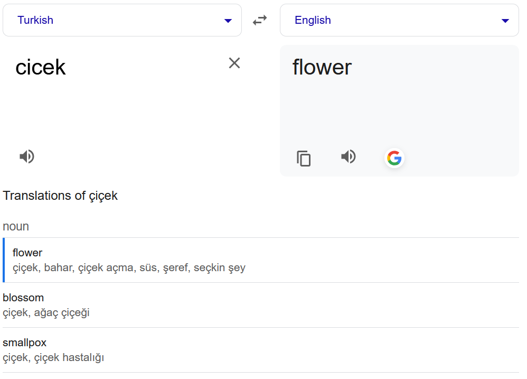Image resolution: width=527 pixels, height=379 pixels.
Task: Search the translation with Google icon
Action: tap(394, 158)
